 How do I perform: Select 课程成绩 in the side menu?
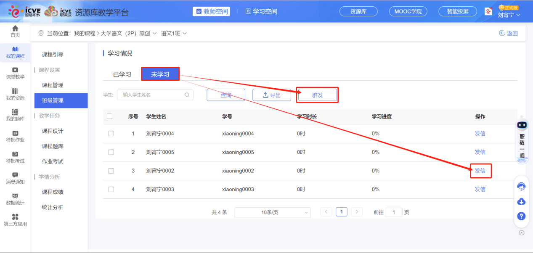(53, 192)
